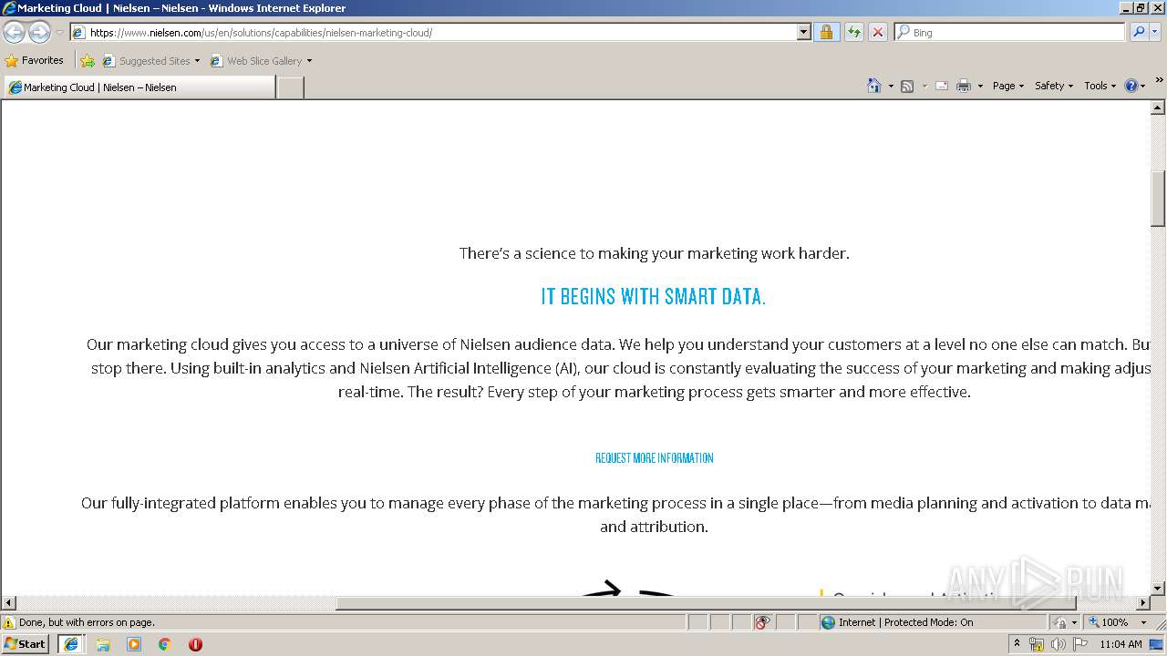Screen dimensions: 1167x656
Task: Open a new blank tab
Action: coord(290,87)
